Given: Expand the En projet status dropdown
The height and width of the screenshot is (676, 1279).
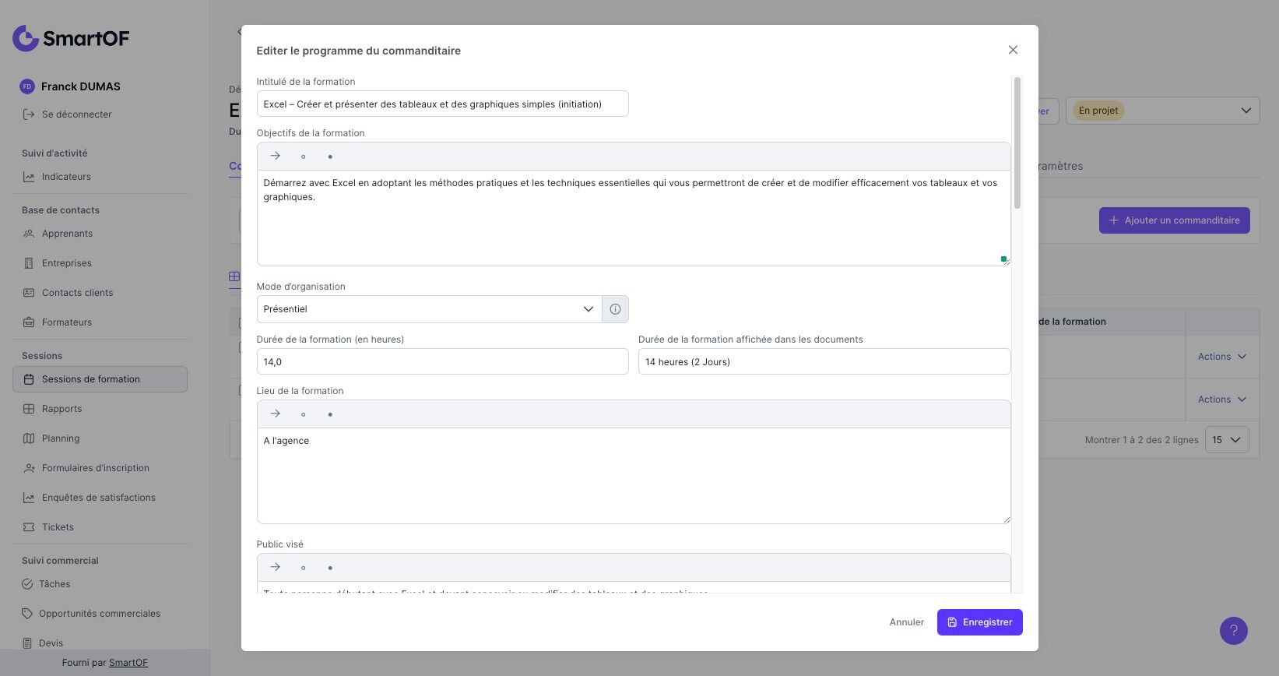Looking at the screenshot, I should coord(1162,111).
